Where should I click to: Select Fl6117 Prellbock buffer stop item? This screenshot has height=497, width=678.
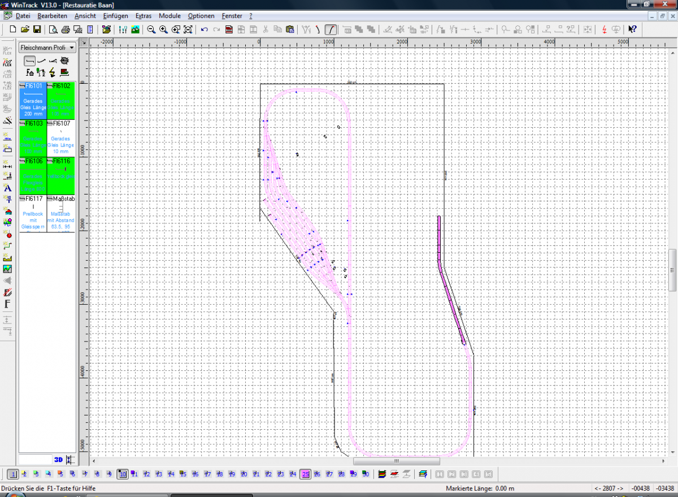click(33, 213)
